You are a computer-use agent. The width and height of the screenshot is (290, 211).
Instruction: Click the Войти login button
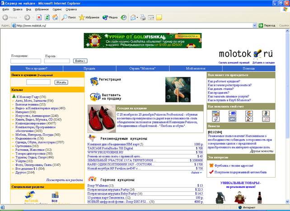(80, 61)
